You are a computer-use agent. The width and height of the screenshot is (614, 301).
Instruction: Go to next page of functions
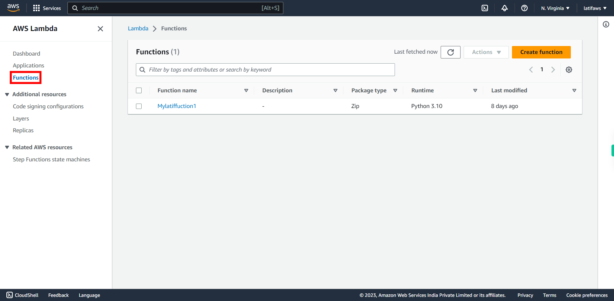pyautogui.click(x=553, y=70)
